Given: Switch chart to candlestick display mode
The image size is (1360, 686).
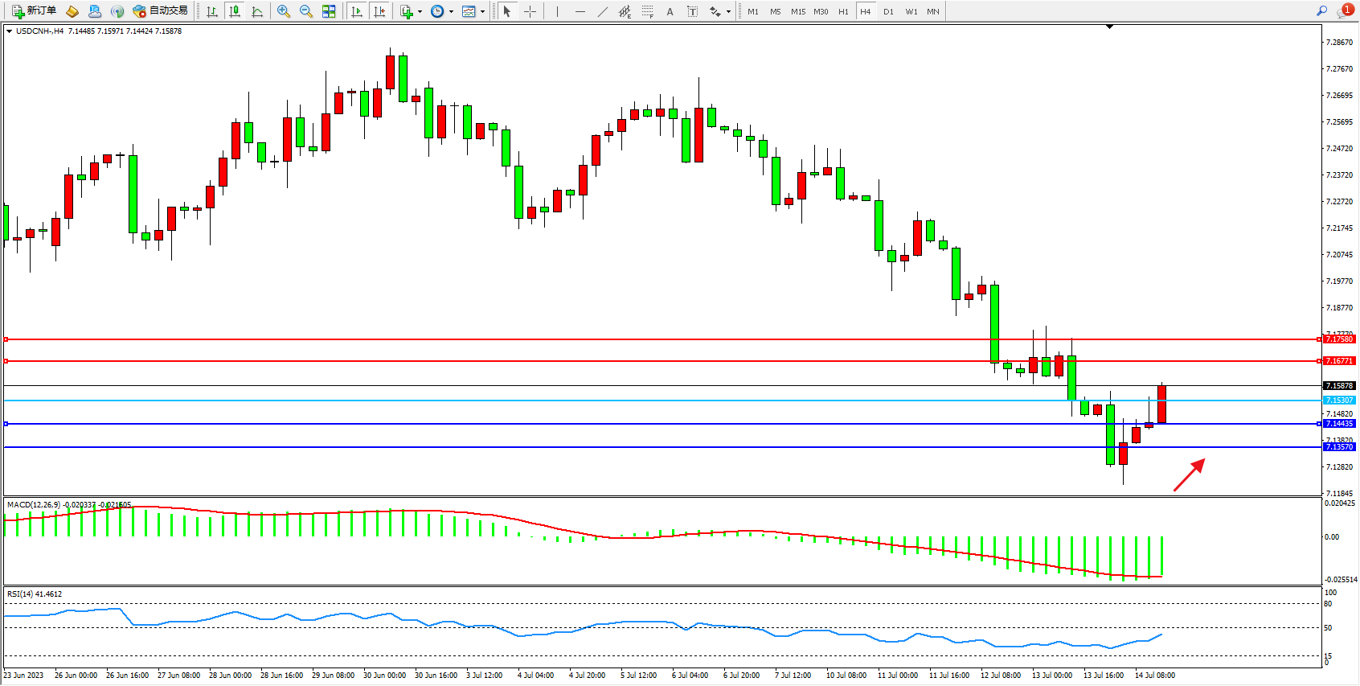Looking at the screenshot, I should pos(235,11).
